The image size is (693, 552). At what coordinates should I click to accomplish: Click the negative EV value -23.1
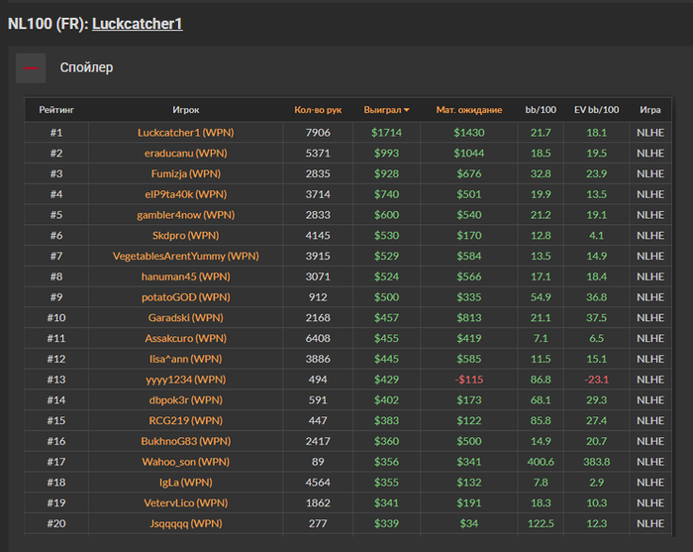(x=596, y=380)
